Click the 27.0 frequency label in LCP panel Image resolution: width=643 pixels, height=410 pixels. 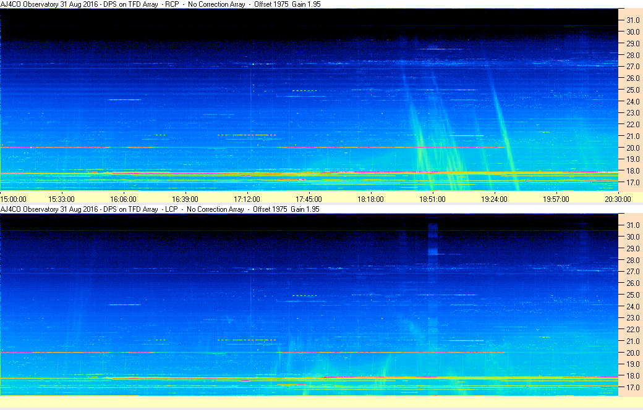tap(632, 272)
